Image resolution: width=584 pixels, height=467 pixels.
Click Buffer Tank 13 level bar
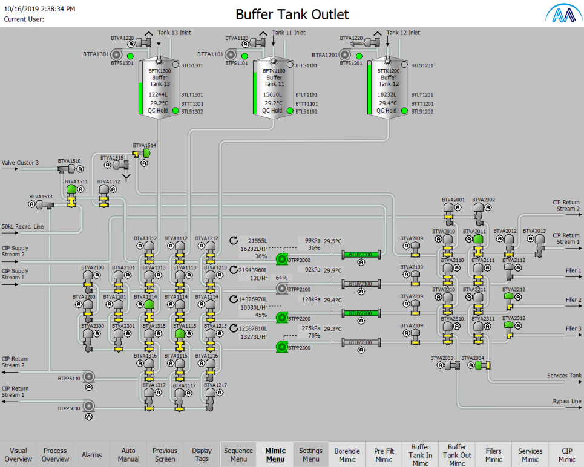click(141, 88)
